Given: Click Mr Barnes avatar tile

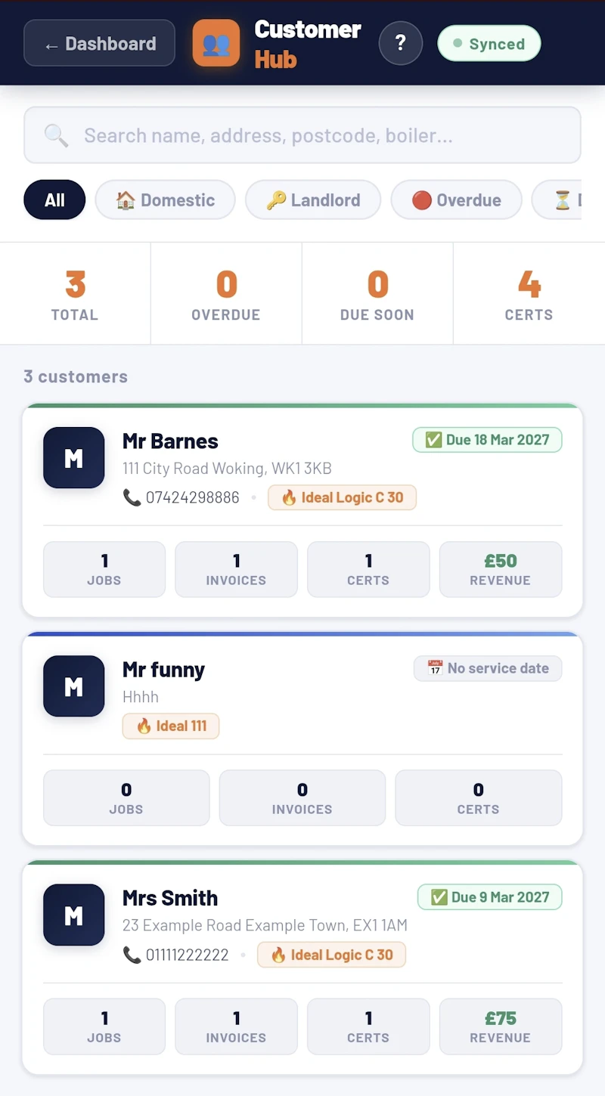Looking at the screenshot, I should click(x=74, y=457).
